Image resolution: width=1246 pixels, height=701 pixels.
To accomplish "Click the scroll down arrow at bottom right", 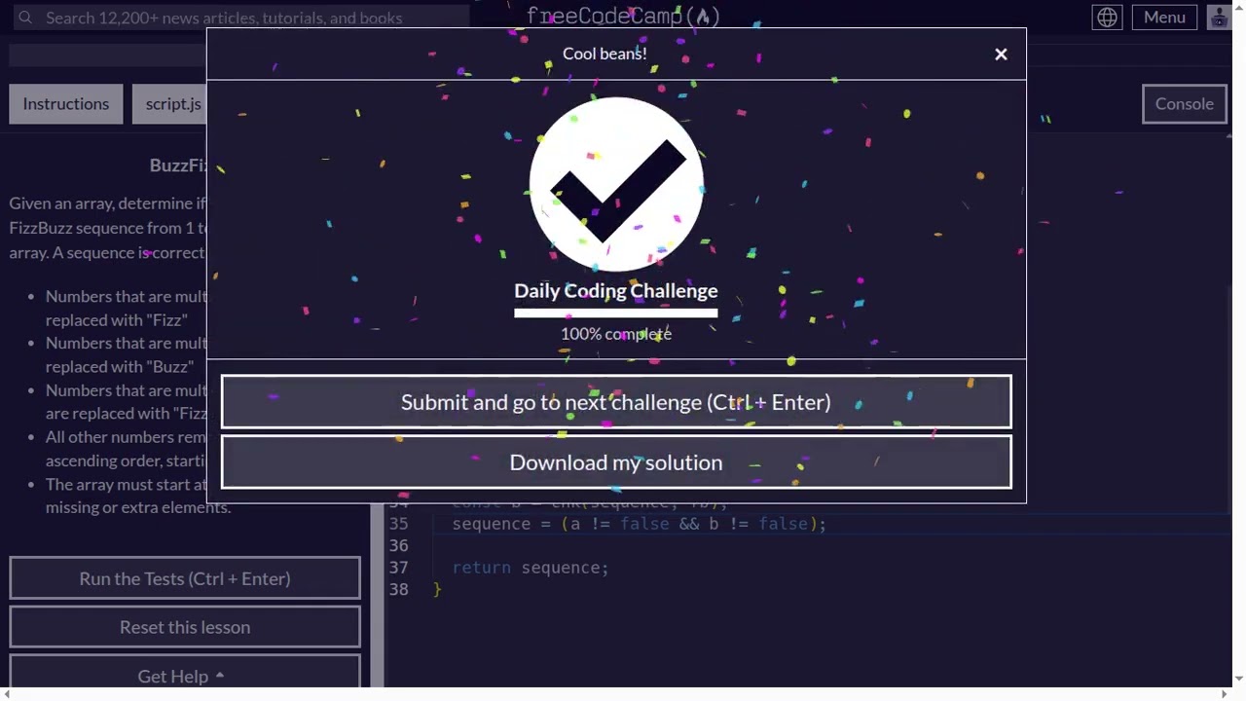I will [x=1238, y=679].
